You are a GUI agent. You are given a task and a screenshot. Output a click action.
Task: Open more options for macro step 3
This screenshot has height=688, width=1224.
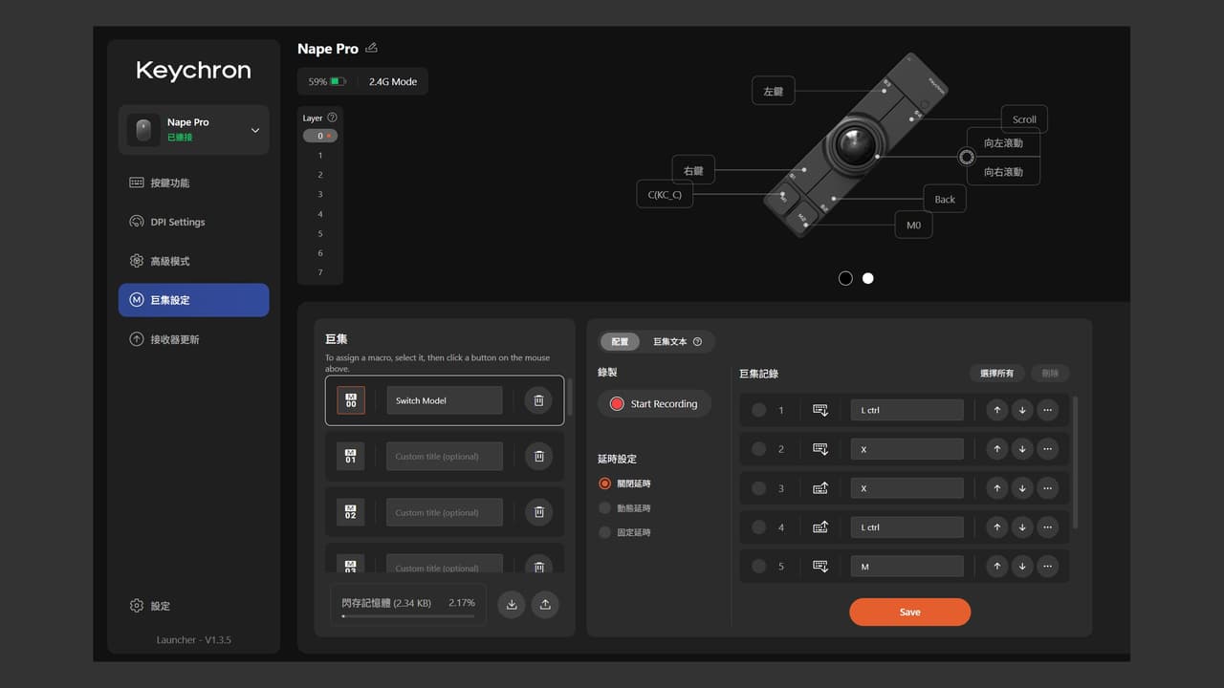pyautogui.click(x=1048, y=488)
